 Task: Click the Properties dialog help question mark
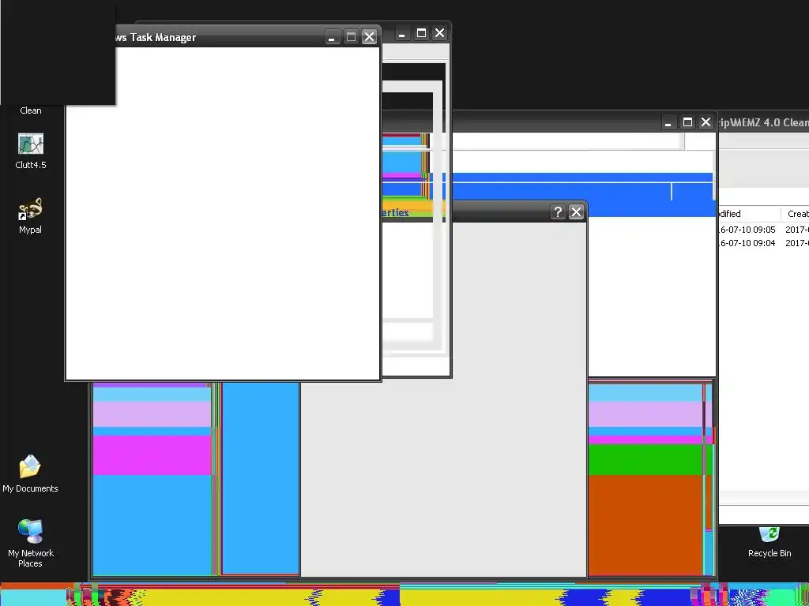tap(558, 211)
